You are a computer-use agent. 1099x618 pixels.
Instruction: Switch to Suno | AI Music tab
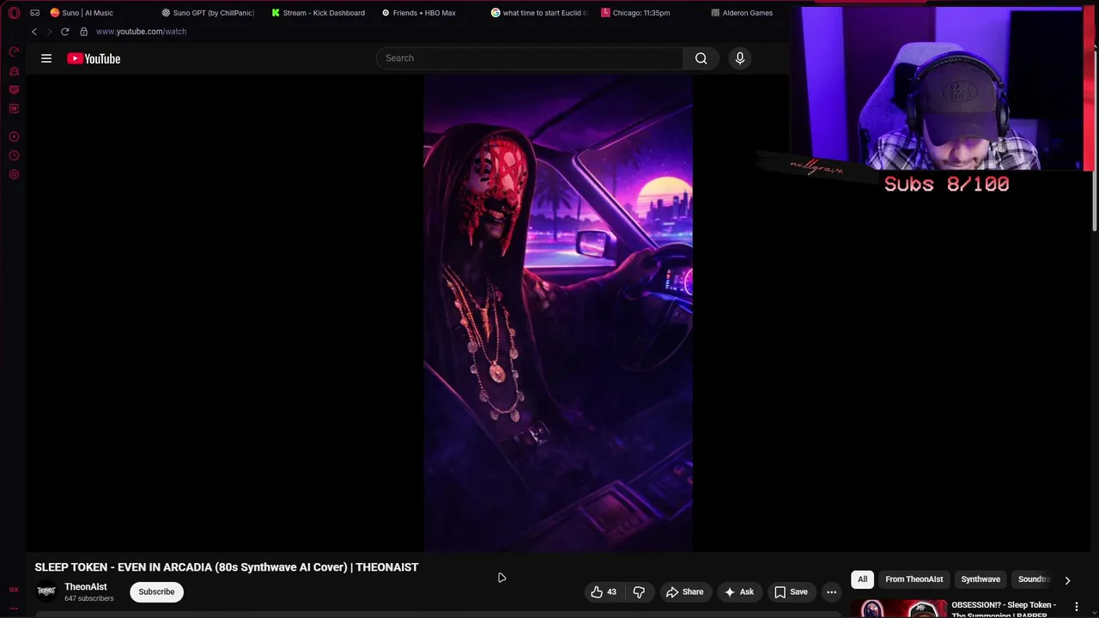88,13
